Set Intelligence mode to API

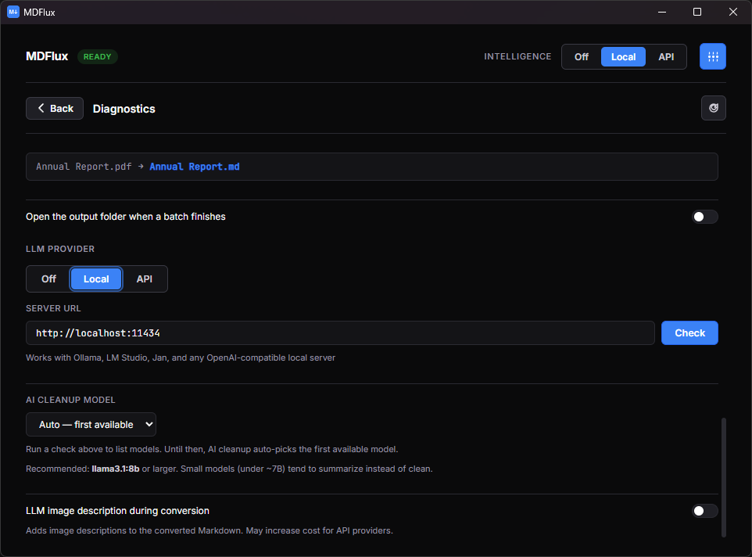pyautogui.click(x=666, y=56)
